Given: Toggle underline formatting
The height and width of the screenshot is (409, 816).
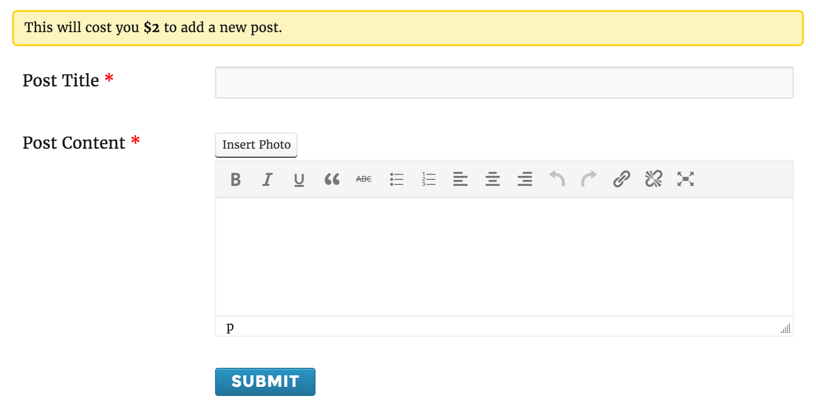Looking at the screenshot, I should click(x=299, y=179).
